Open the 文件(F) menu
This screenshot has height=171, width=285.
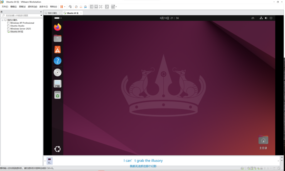[x=5, y=7]
